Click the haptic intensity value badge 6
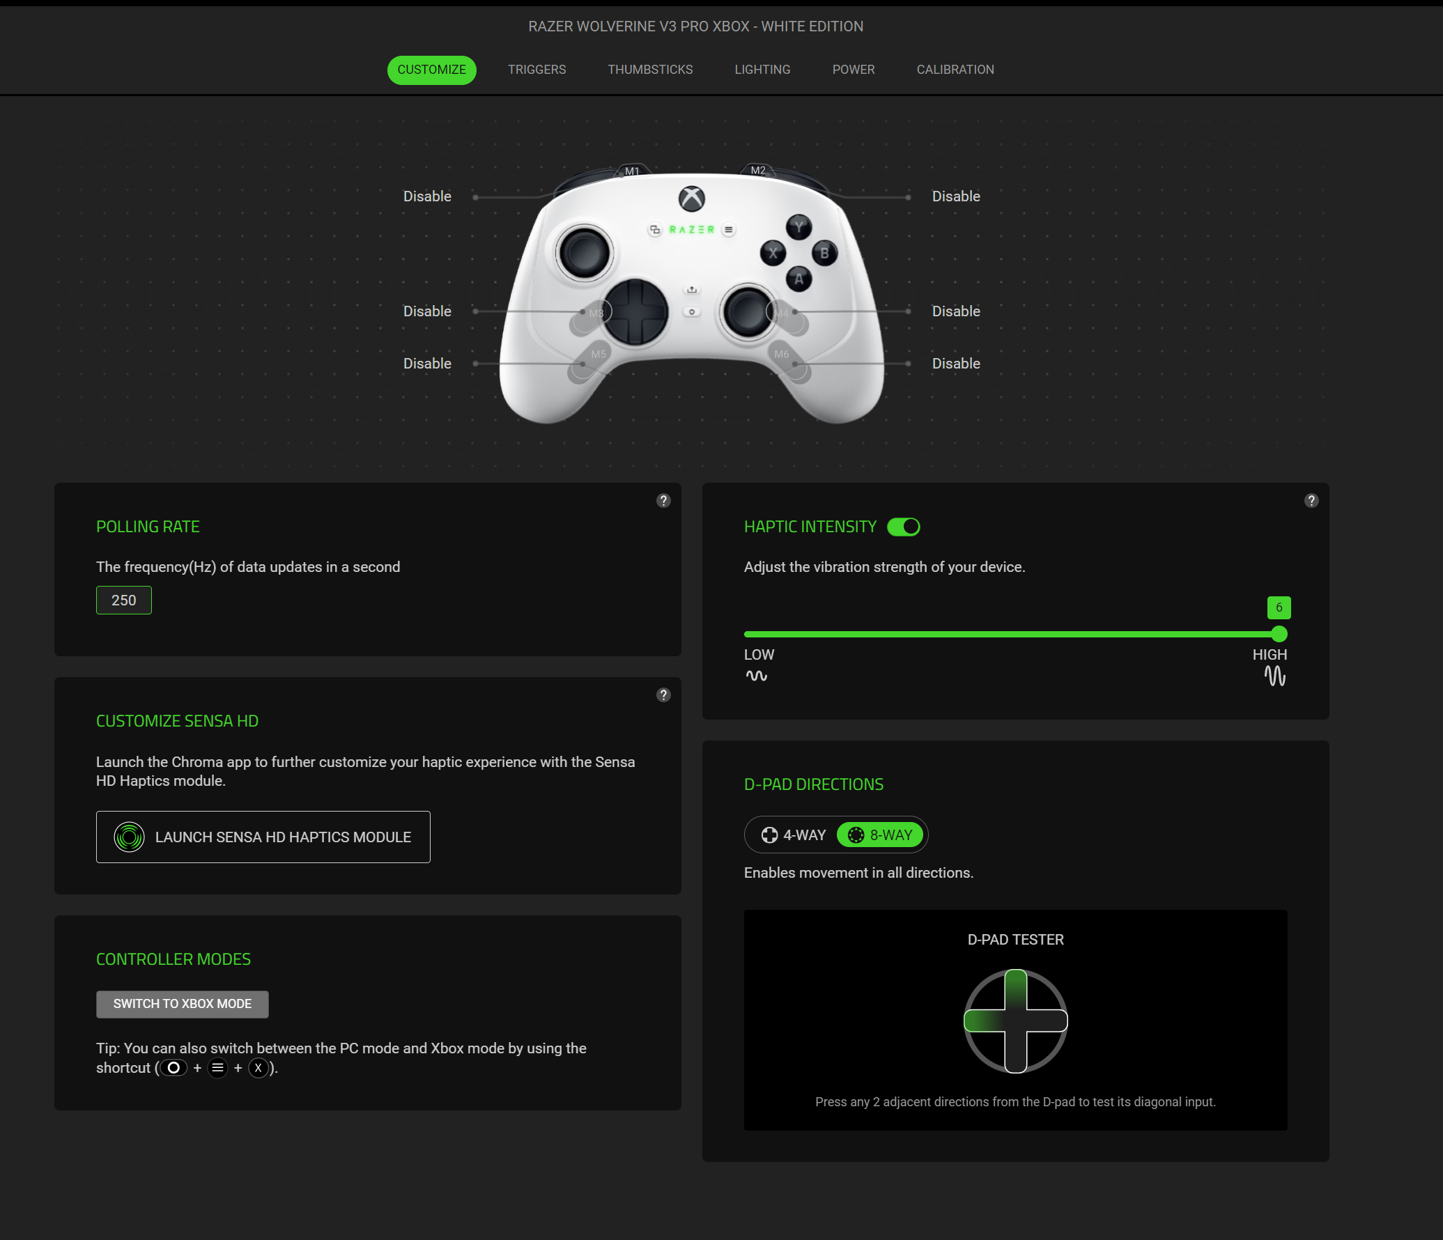Image resolution: width=1443 pixels, height=1240 pixels. point(1279,607)
